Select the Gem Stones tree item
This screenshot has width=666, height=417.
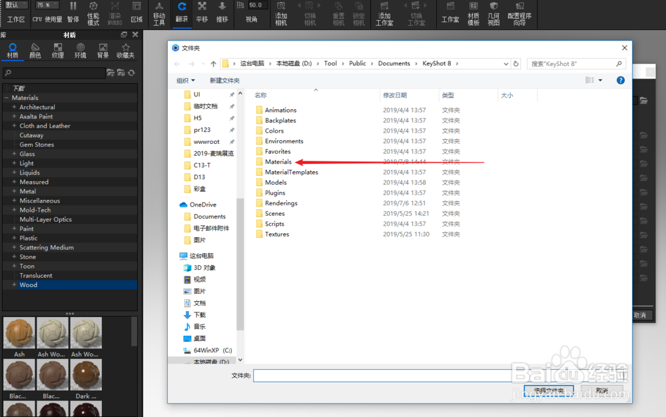tap(37, 145)
